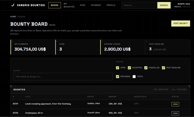Click the Title column header
The height and width of the screenshot is (117, 194).
pos(28,97)
